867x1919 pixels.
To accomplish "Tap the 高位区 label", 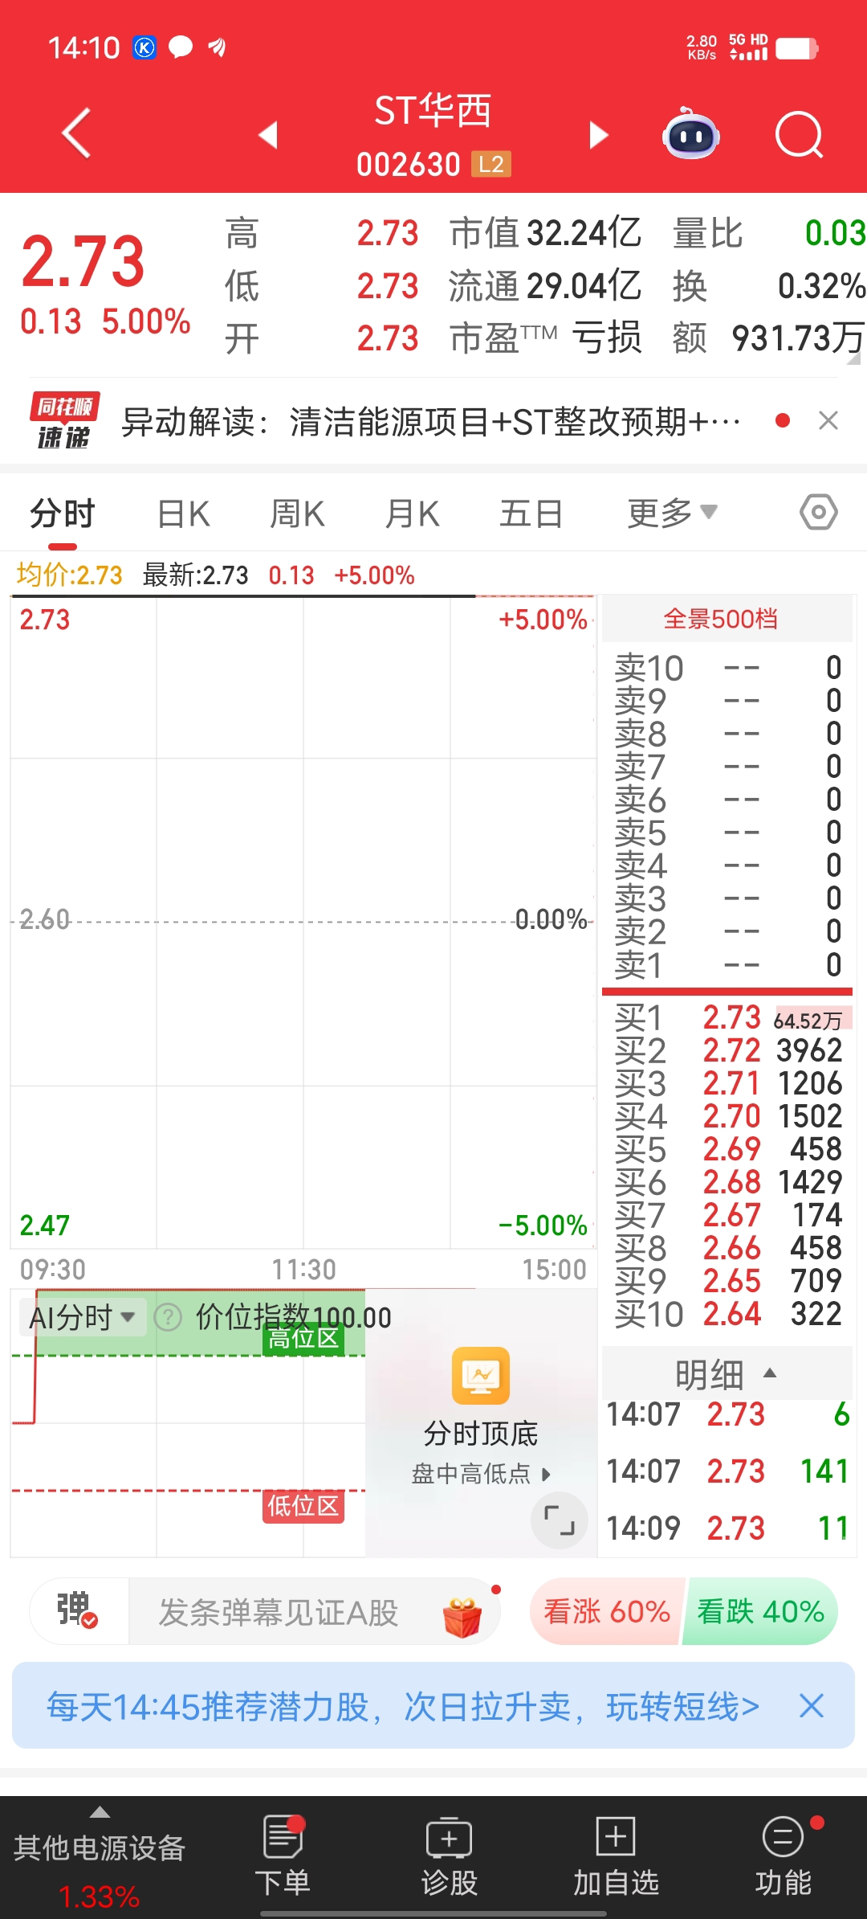I will pyautogui.click(x=303, y=1338).
